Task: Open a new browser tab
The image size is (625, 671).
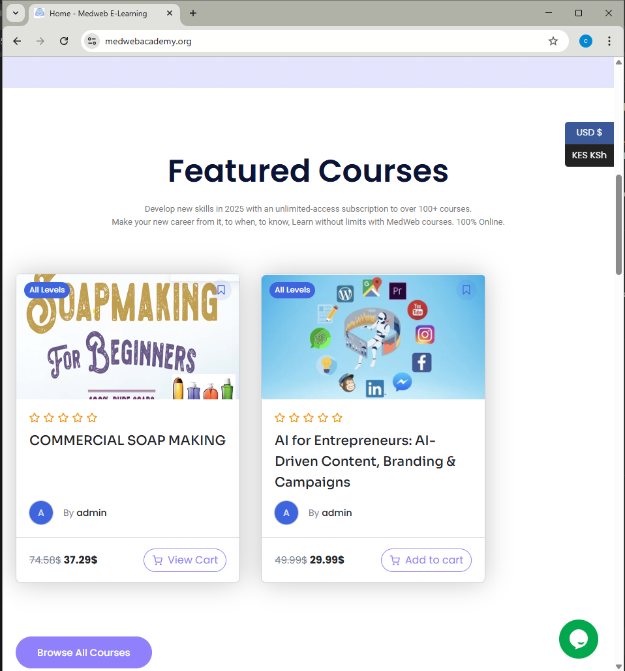Action: coord(193,13)
